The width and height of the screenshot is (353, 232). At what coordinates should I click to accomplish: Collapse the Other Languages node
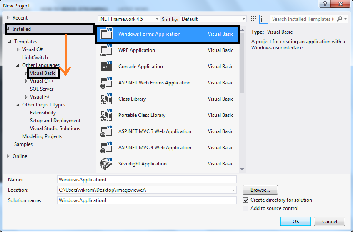(x=18, y=65)
